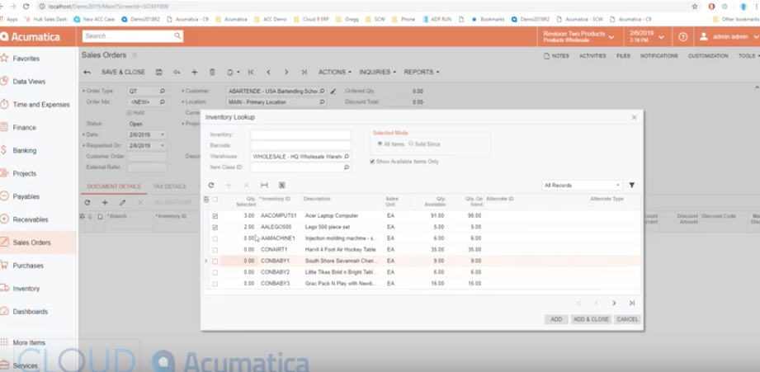Viewport: 760px width, 372px height.
Task: Expand the Inquiries menu
Action: [x=378, y=72]
